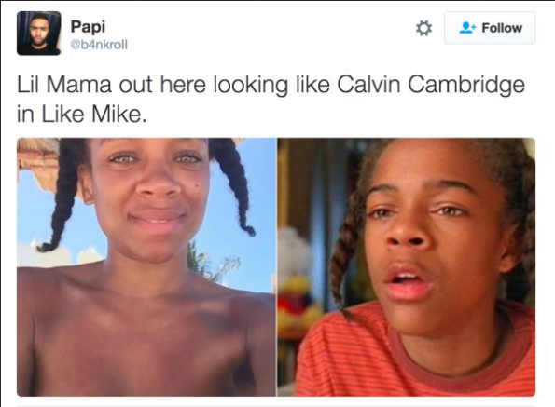Open Papi's profile avatar picture
This screenshot has width=555, height=407.
tap(39, 34)
